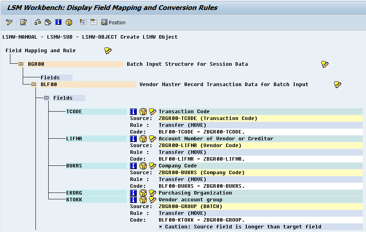Screen dimensions: 366x232
Task: Collapse the Fields folder under BLF00
Action: pos(47,98)
